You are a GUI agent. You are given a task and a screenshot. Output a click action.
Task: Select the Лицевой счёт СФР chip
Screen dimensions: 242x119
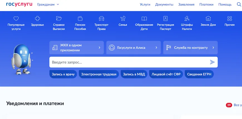pyautogui.click(x=166, y=74)
